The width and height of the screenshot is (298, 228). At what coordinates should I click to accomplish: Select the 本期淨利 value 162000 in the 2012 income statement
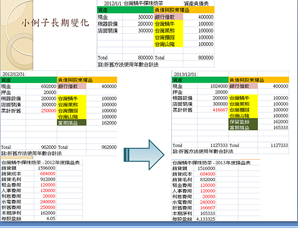pos(48,213)
